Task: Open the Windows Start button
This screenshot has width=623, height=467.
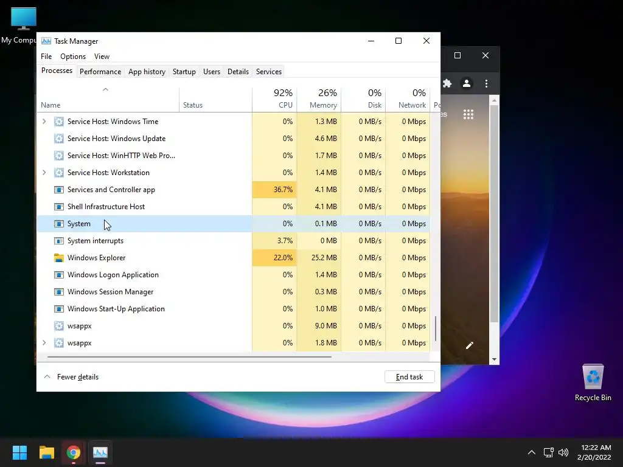Action: click(19, 452)
